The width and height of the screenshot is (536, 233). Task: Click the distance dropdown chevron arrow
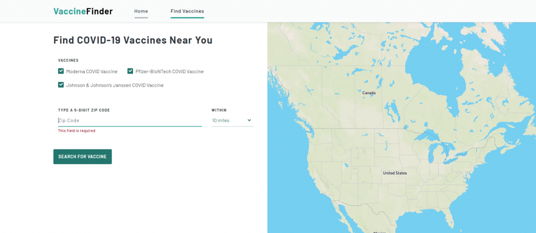click(x=249, y=121)
